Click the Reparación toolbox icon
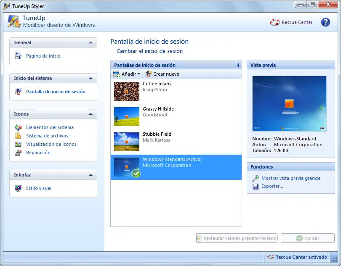 (x=18, y=153)
